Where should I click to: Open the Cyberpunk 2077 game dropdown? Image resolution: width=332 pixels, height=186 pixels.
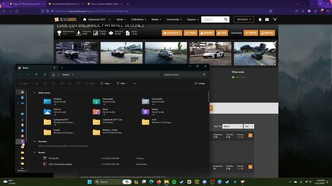click(x=97, y=20)
